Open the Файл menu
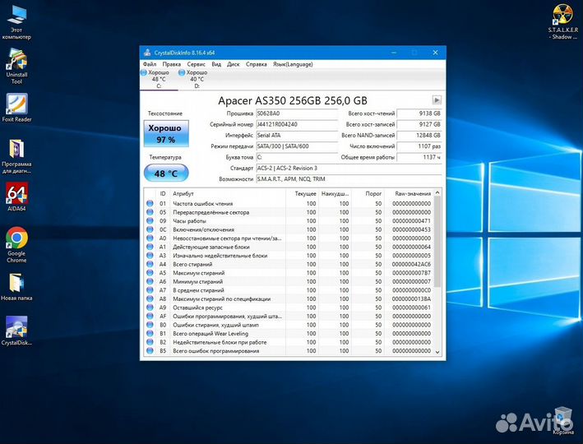 pos(150,64)
